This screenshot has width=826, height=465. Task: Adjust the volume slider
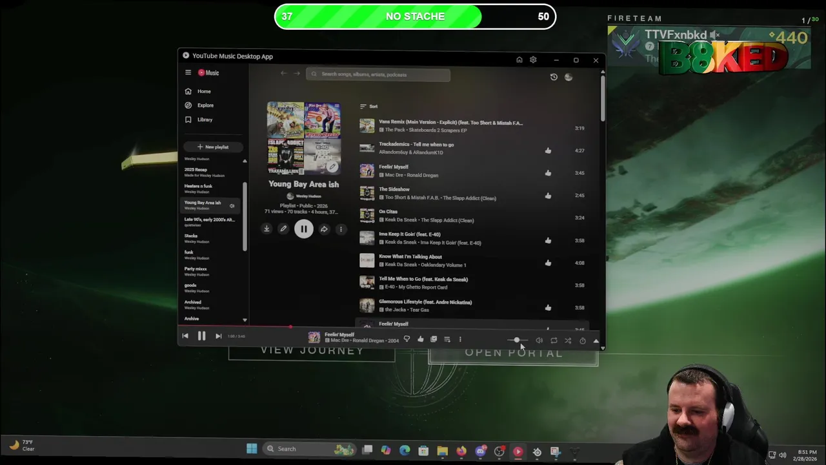point(517,340)
